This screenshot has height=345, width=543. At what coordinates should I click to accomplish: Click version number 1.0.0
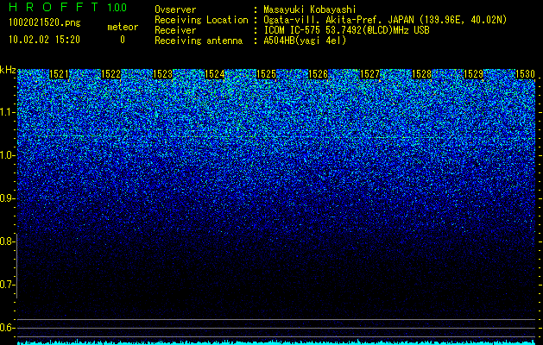(x=117, y=8)
